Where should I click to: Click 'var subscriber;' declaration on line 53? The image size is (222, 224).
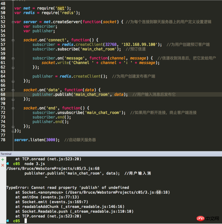pos(40,26)
